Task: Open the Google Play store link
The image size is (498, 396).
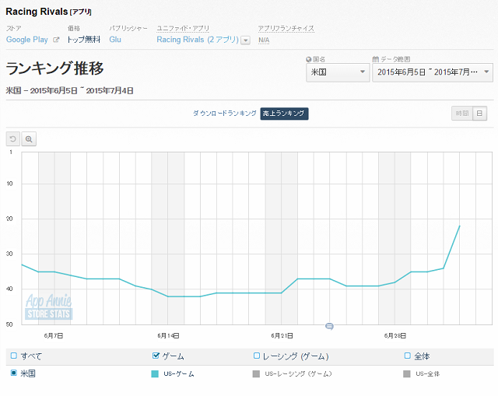Action: [27, 40]
